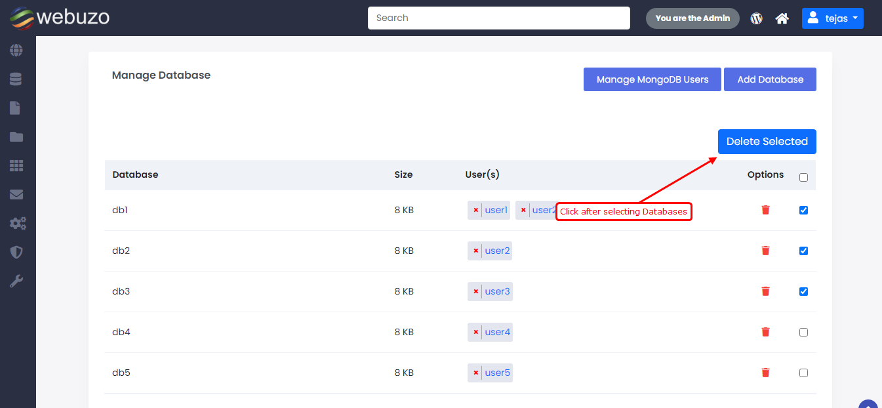Viewport: 882px width, 408px height.
Task: Delete db1 using its trash icon
Action: pyautogui.click(x=765, y=210)
